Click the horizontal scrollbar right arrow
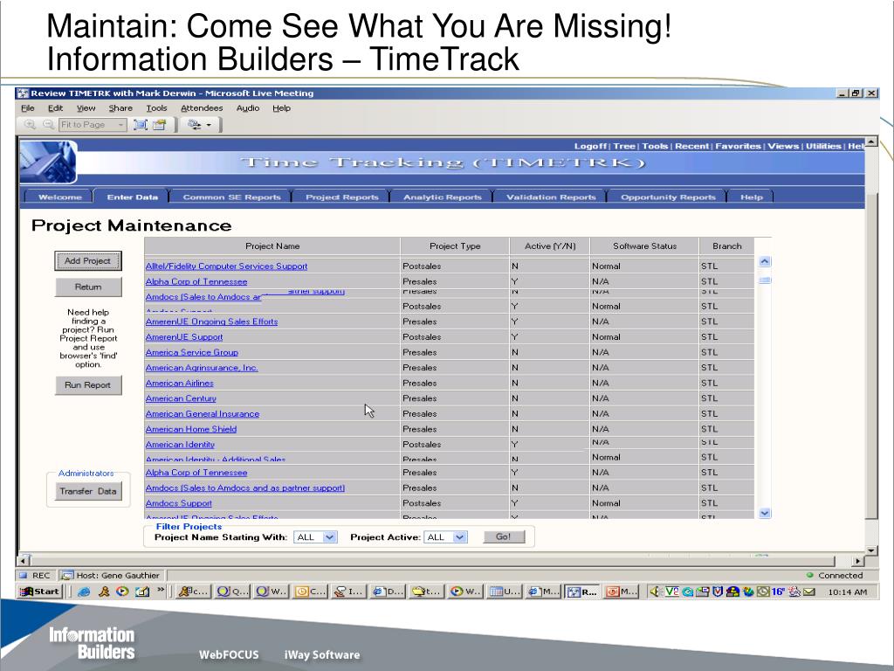This screenshot has width=894, height=671. tap(857, 561)
